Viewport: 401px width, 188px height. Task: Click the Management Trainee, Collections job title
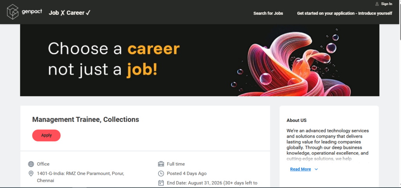coord(86,119)
